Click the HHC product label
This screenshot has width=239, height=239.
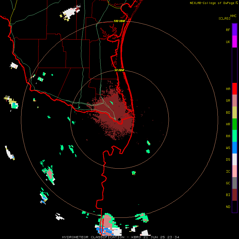(x=233, y=16)
